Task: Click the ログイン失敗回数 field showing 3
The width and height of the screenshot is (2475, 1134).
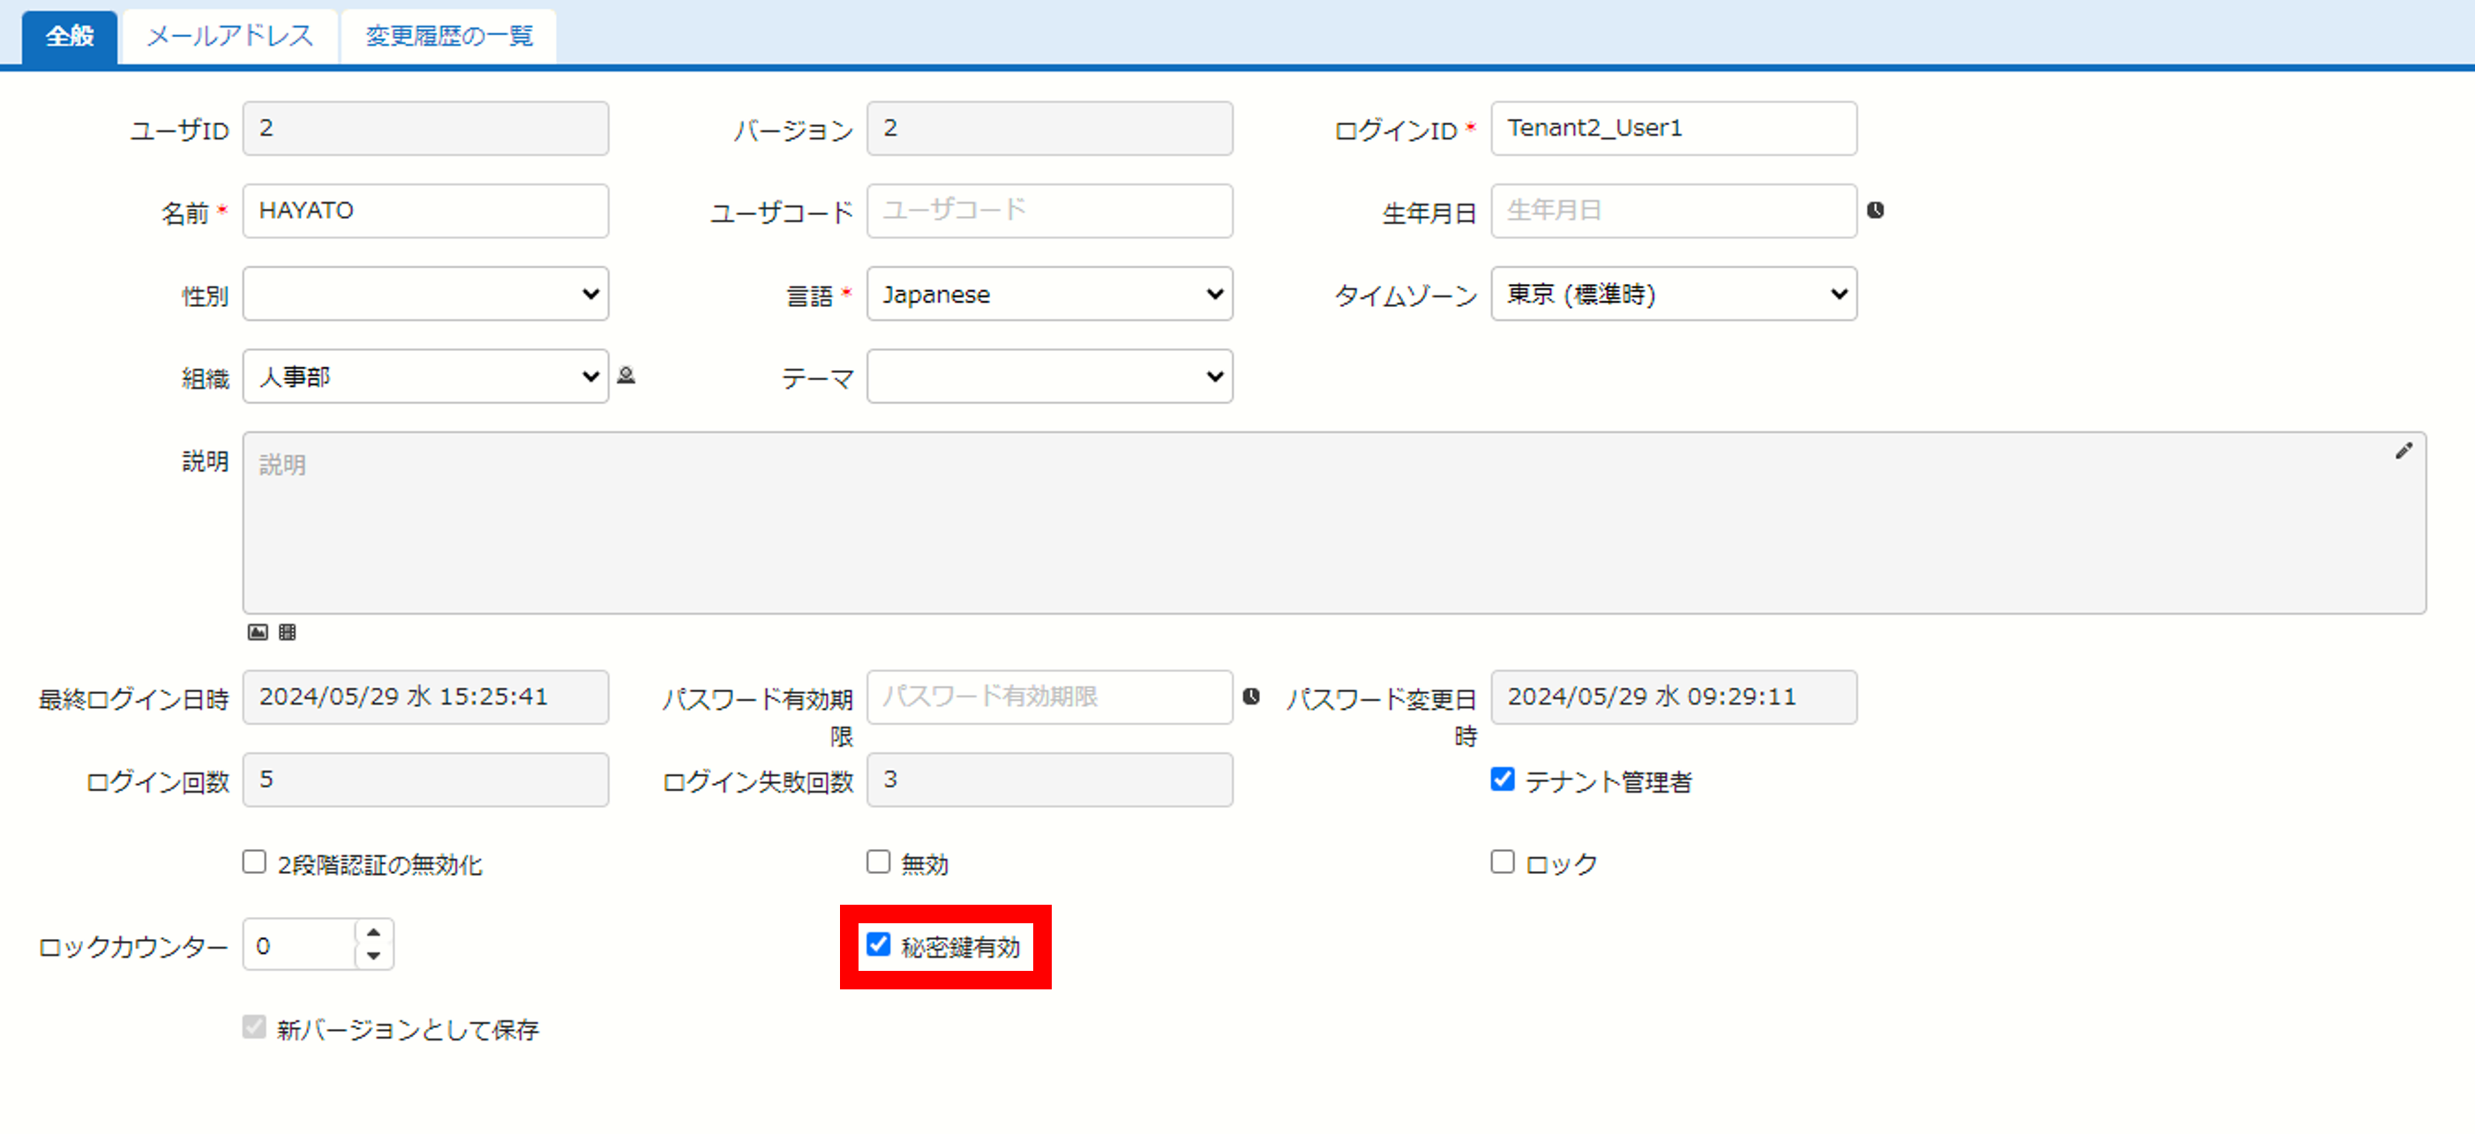Action: [x=1049, y=780]
